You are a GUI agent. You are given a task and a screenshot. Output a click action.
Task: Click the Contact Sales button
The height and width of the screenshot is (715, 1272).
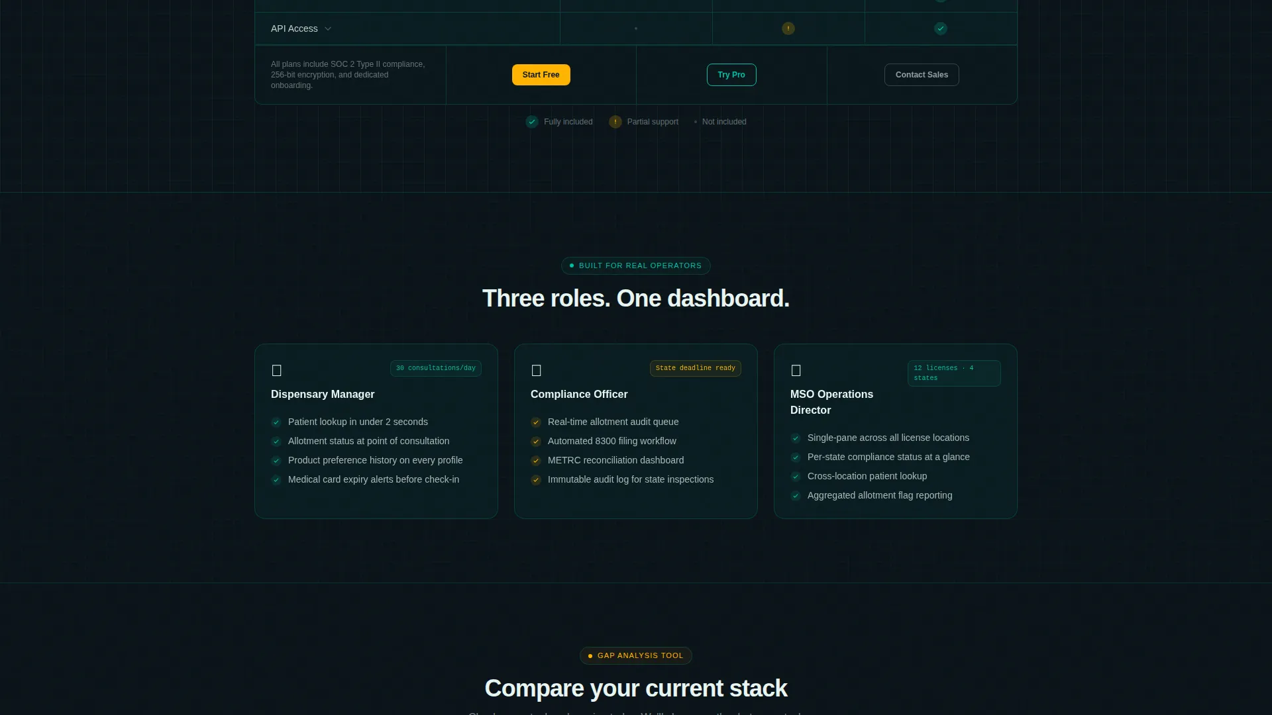(922, 75)
